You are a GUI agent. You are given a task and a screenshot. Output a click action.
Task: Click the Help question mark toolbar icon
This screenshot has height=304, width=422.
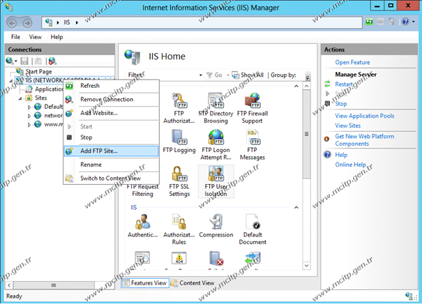tap(405, 22)
